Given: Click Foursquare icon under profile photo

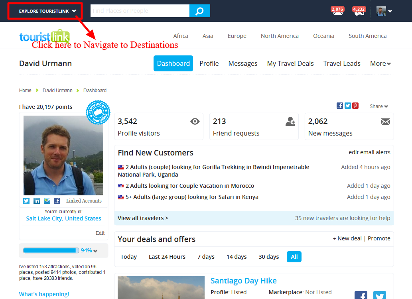Looking at the screenshot, I should (x=47, y=201).
